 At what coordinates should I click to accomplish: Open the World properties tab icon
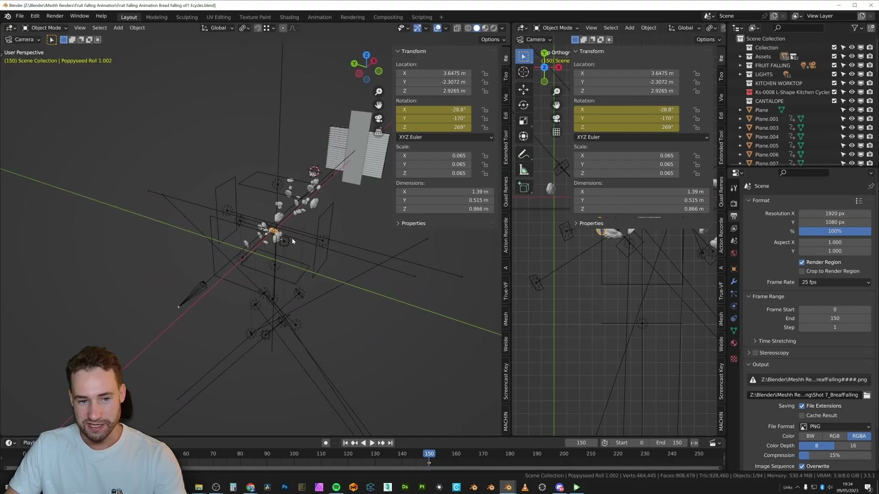(x=734, y=253)
